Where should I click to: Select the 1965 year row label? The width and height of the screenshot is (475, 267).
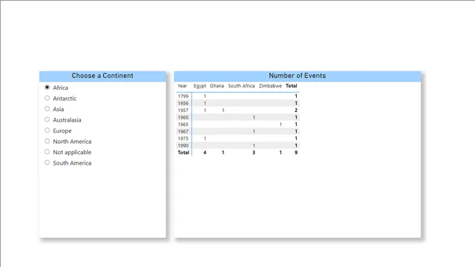click(x=183, y=125)
